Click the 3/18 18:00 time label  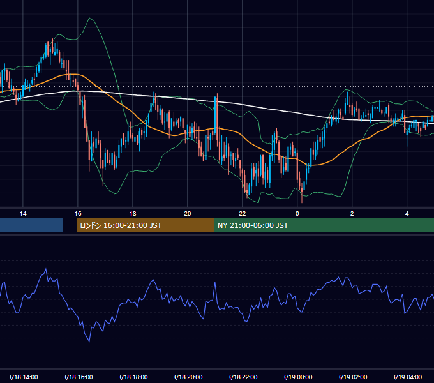click(x=133, y=377)
